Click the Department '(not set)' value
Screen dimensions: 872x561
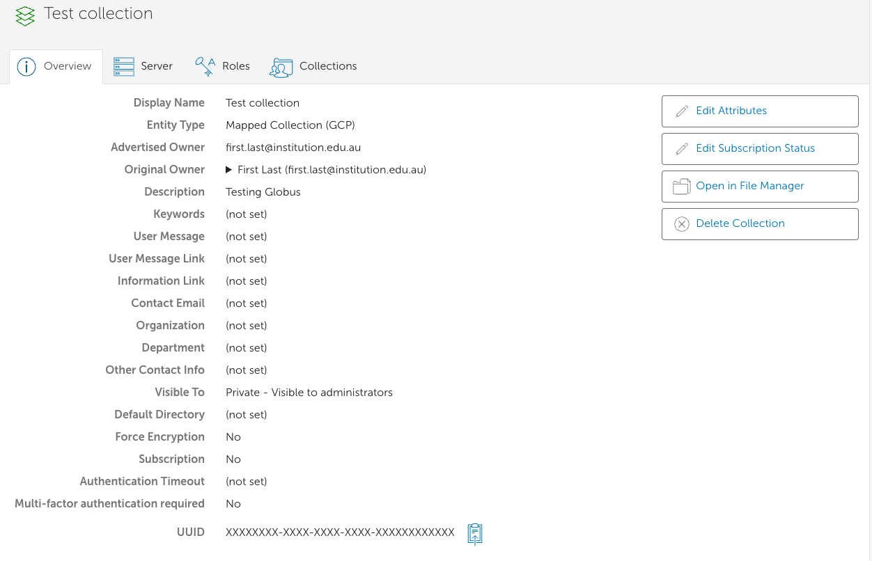(x=247, y=348)
